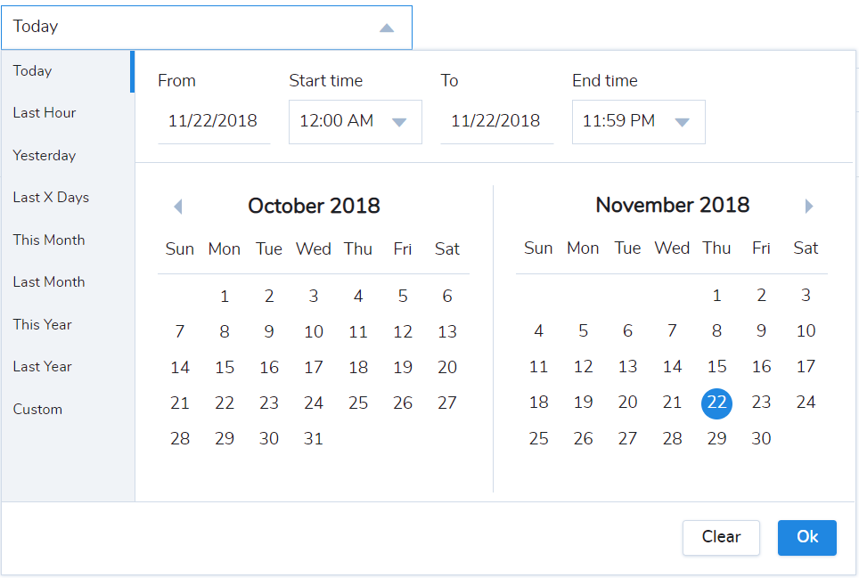
Task: Click the To date field
Action: point(497,121)
